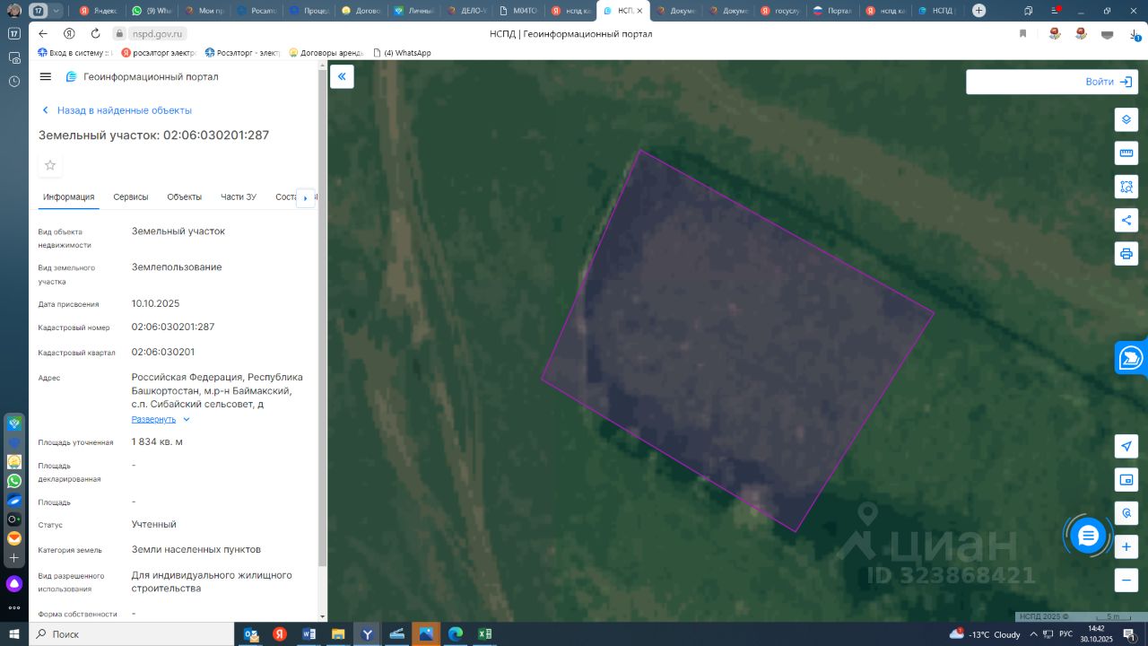
Task: Show hidden system tray icons
Action: (1033, 634)
